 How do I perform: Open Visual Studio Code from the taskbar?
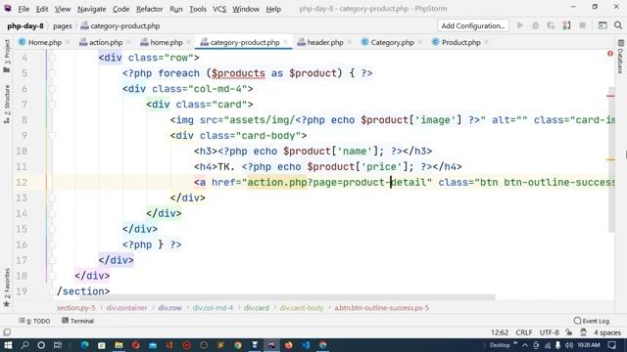point(306,345)
